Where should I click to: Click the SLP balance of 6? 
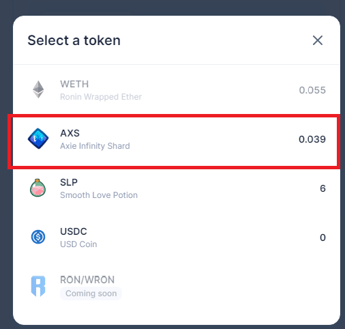tap(322, 188)
